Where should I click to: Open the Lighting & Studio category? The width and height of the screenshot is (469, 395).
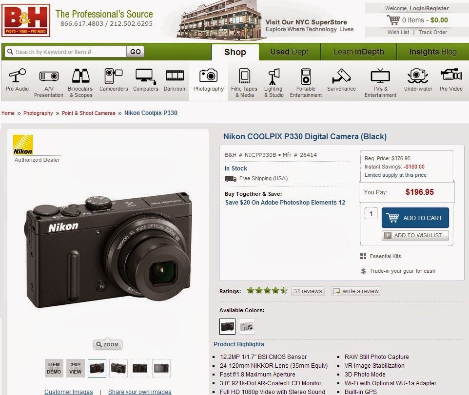tap(274, 83)
